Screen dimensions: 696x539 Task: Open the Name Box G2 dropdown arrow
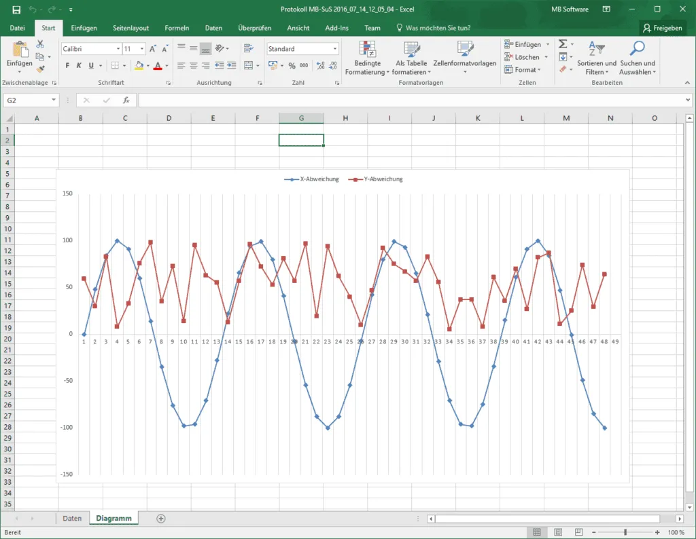(x=53, y=100)
